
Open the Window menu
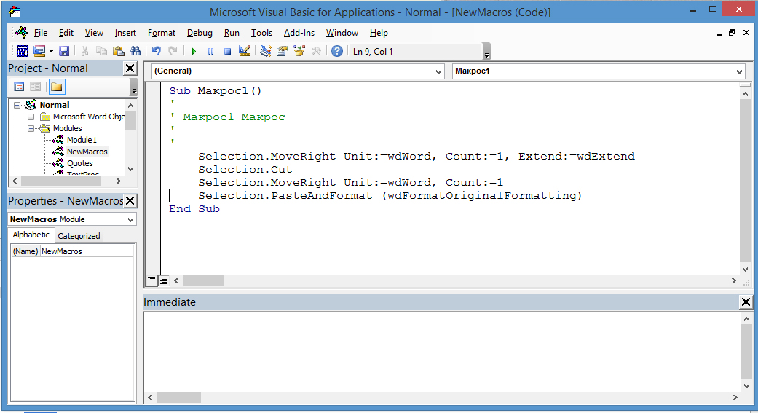point(342,33)
